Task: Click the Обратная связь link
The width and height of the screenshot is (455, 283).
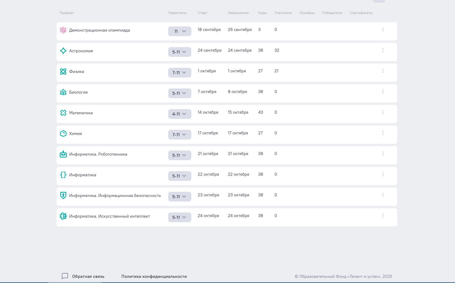Action: [88, 276]
